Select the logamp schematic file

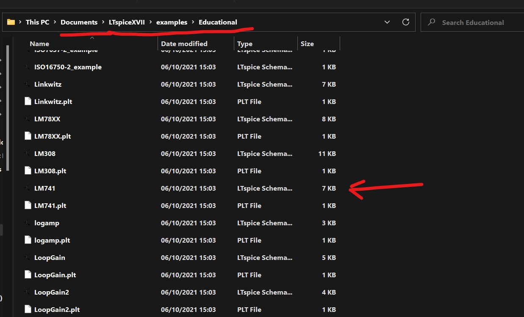click(47, 223)
